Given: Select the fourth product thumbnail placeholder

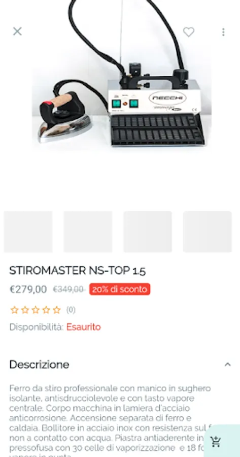Looking at the screenshot, I should click(x=208, y=232).
